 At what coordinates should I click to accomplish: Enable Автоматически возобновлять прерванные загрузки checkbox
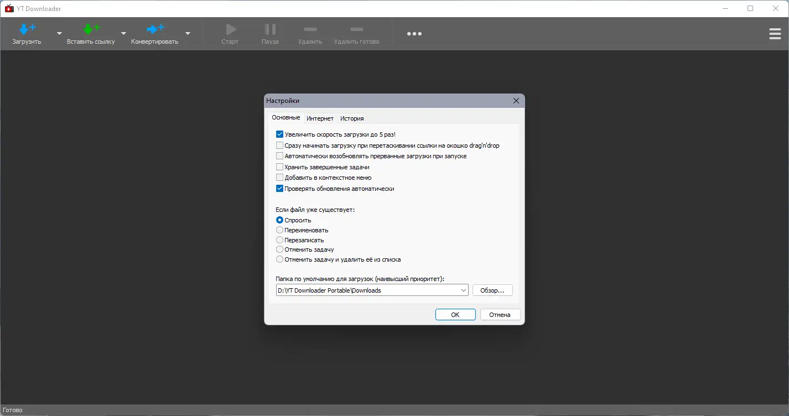279,156
